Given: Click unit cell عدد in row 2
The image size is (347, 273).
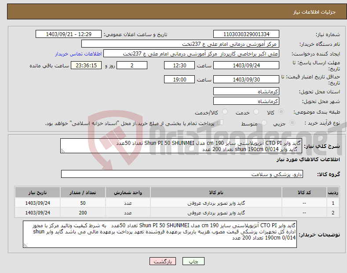Looking at the screenshot, I should pos(128,213).
